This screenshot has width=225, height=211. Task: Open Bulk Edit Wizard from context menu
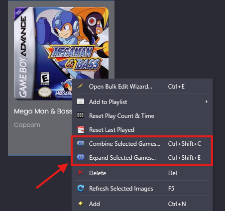pyautogui.click(x=142, y=87)
